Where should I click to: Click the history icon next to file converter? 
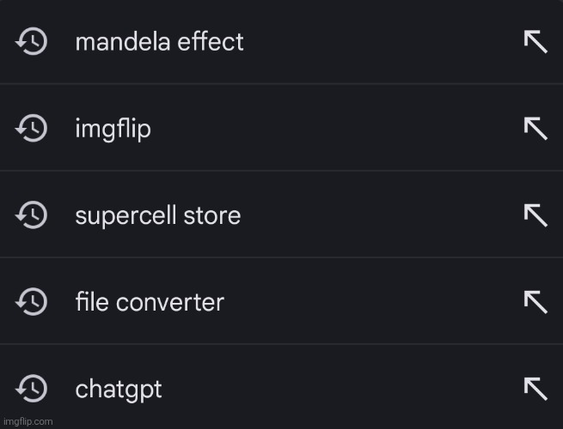pyautogui.click(x=32, y=301)
